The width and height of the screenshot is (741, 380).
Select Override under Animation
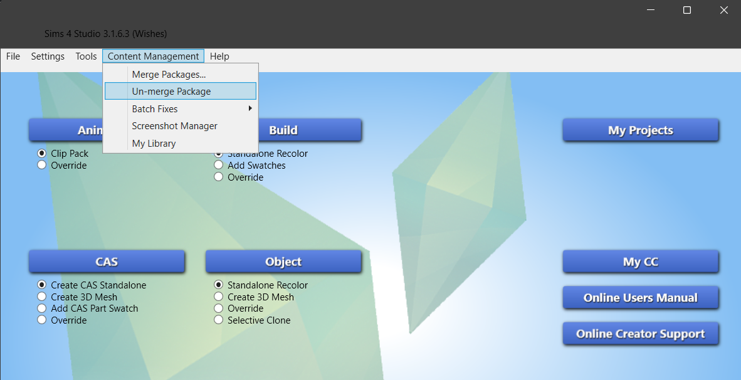[62, 165]
